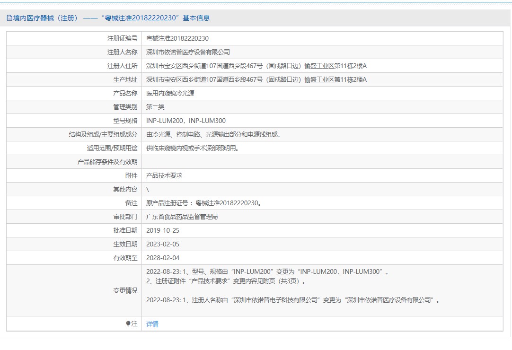Select the 注册人住所 address value
512x350 pixels.
click(x=256, y=66)
